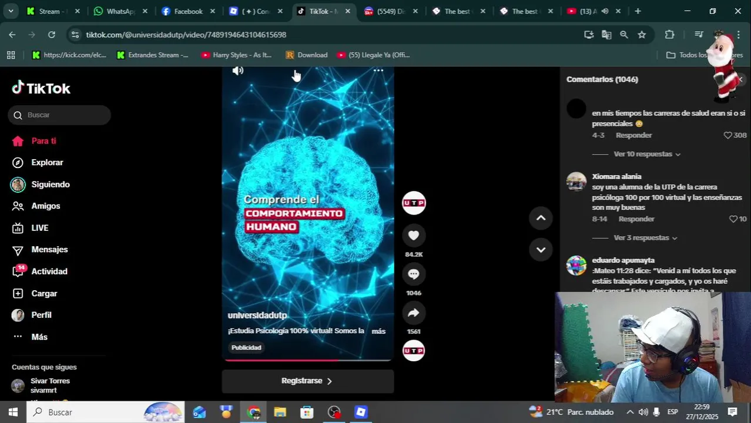Go to the previous video with up arrow
The image size is (751, 423).
click(541, 218)
